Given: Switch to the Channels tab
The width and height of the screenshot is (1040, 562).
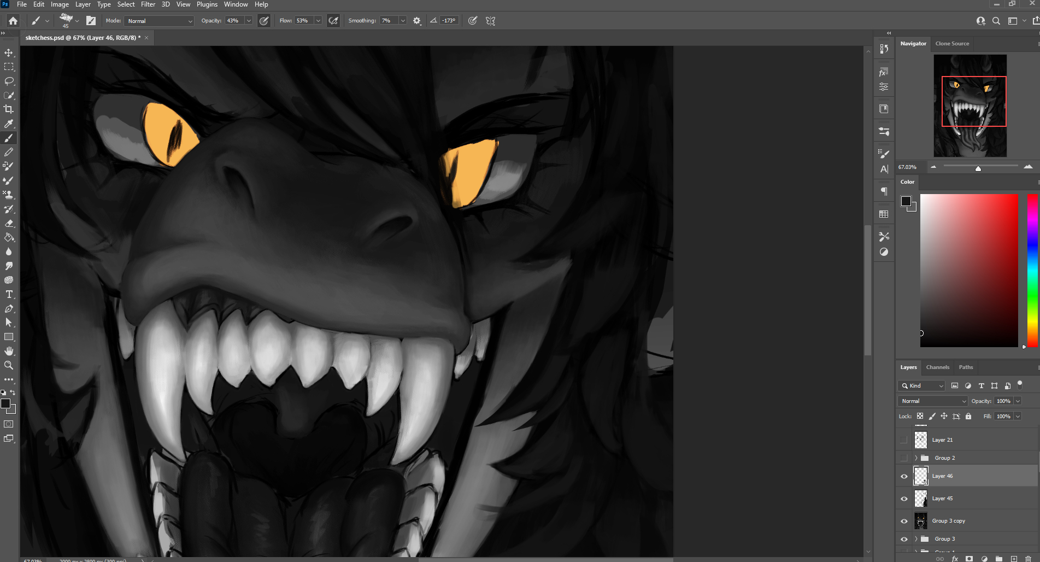Looking at the screenshot, I should coord(937,367).
